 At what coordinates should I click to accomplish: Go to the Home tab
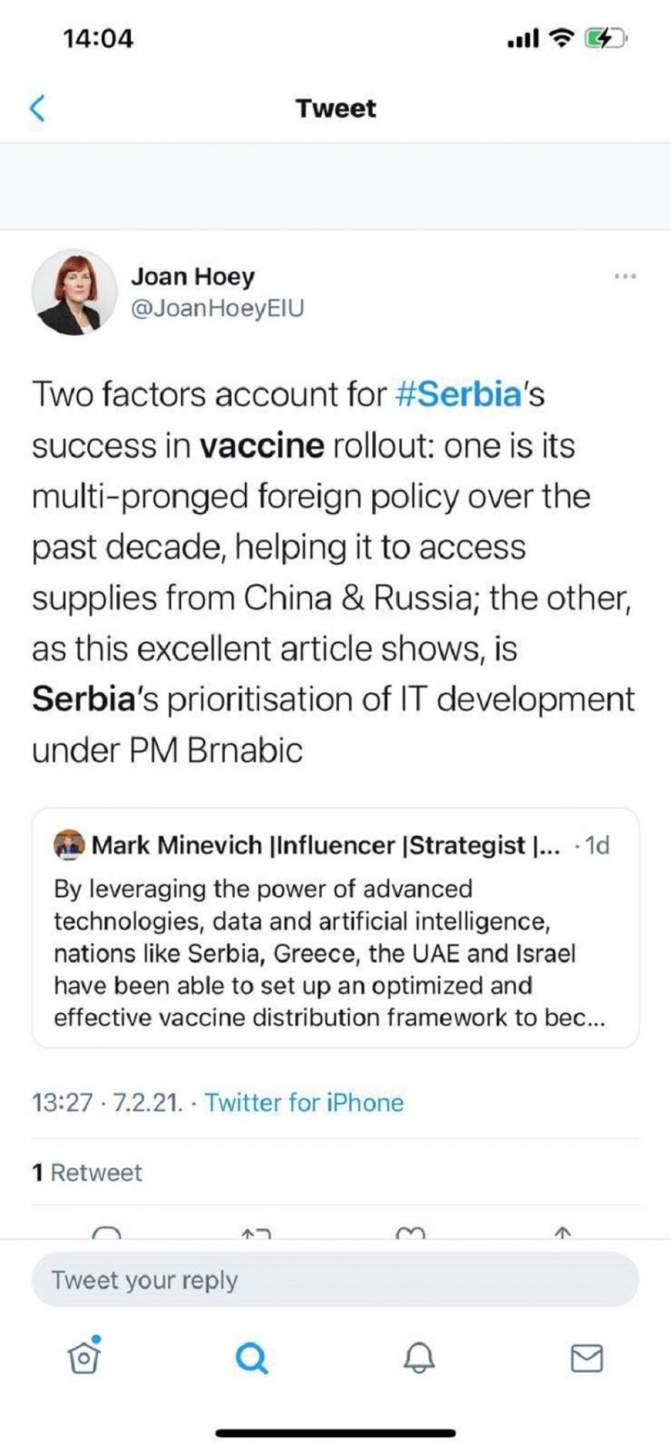(x=84, y=1357)
